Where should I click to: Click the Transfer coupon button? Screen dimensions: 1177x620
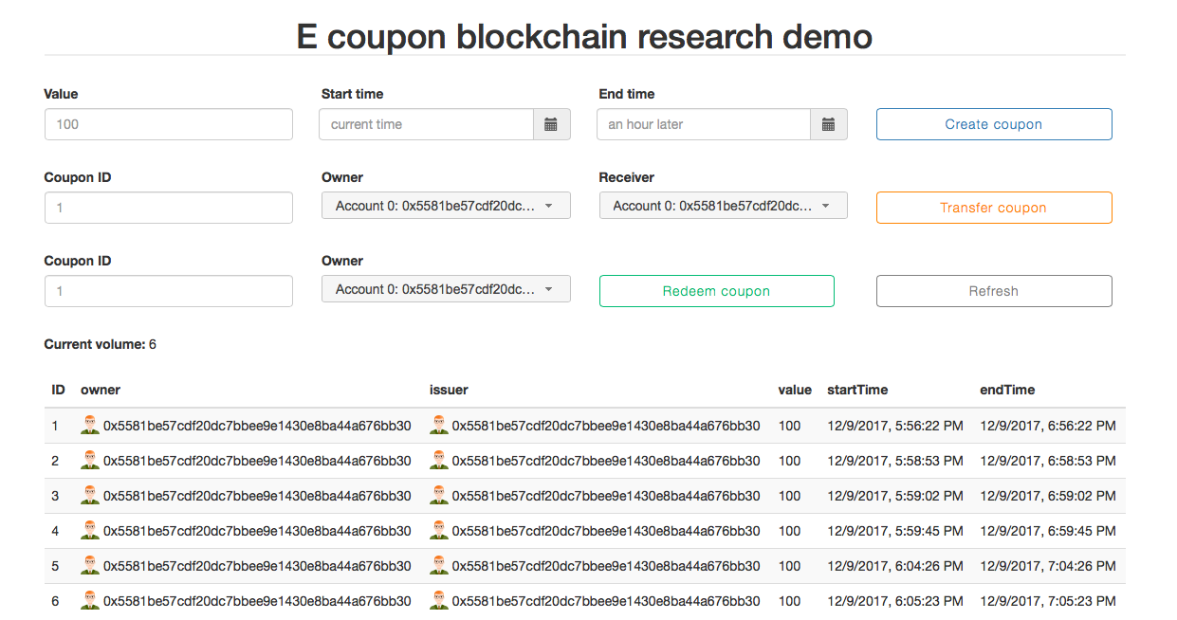(x=994, y=208)
